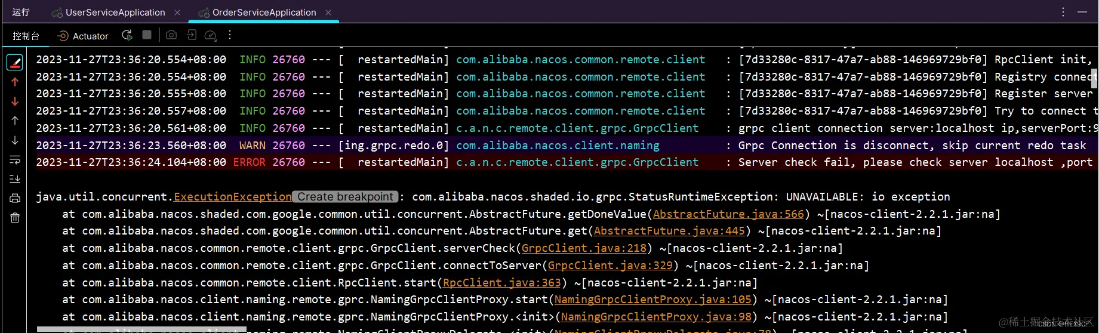Navigate to GrpcClient.java:329
The width and height of the screenshot is (1099, 333).
(x=610, y=265)
